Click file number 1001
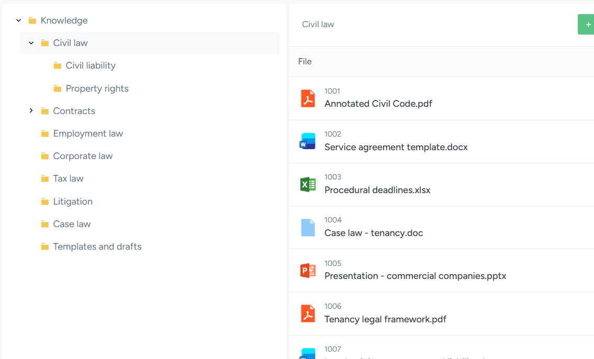The height and width of the screenshot is (359, 594). click(x=332, y=91)
